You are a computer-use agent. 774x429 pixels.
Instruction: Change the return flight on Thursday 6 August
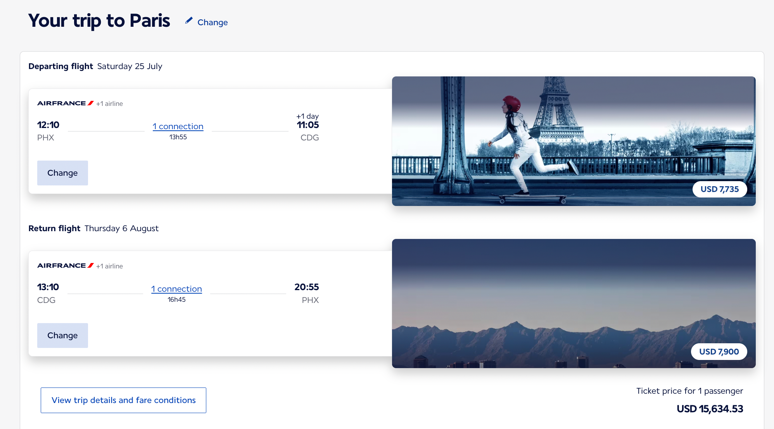coord(62,336)
